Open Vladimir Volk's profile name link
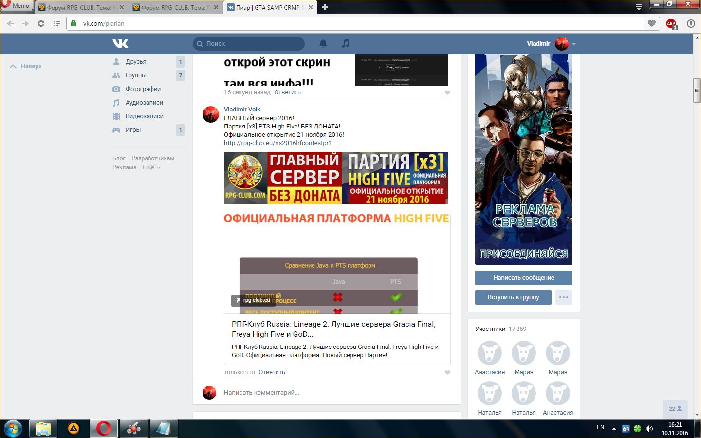Viewport: 701px width, 438px height. click(x=242, y=109)
